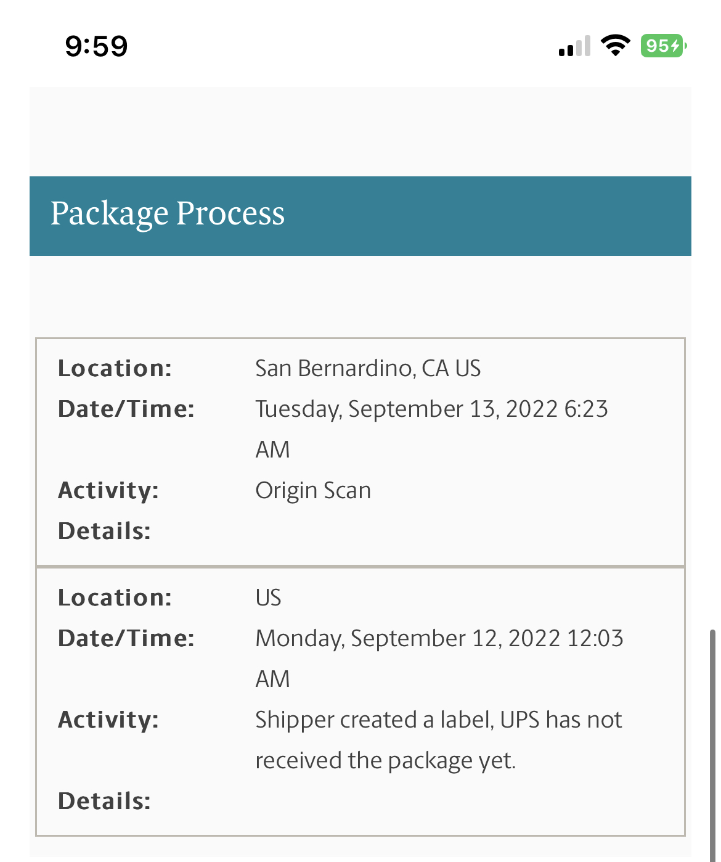Tap the Date/Time label for September 13
This screenshot has height=862, width=721.
(x=126, y=409)
